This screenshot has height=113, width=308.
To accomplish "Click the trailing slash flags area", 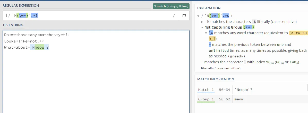I will (x=174, y=15).
